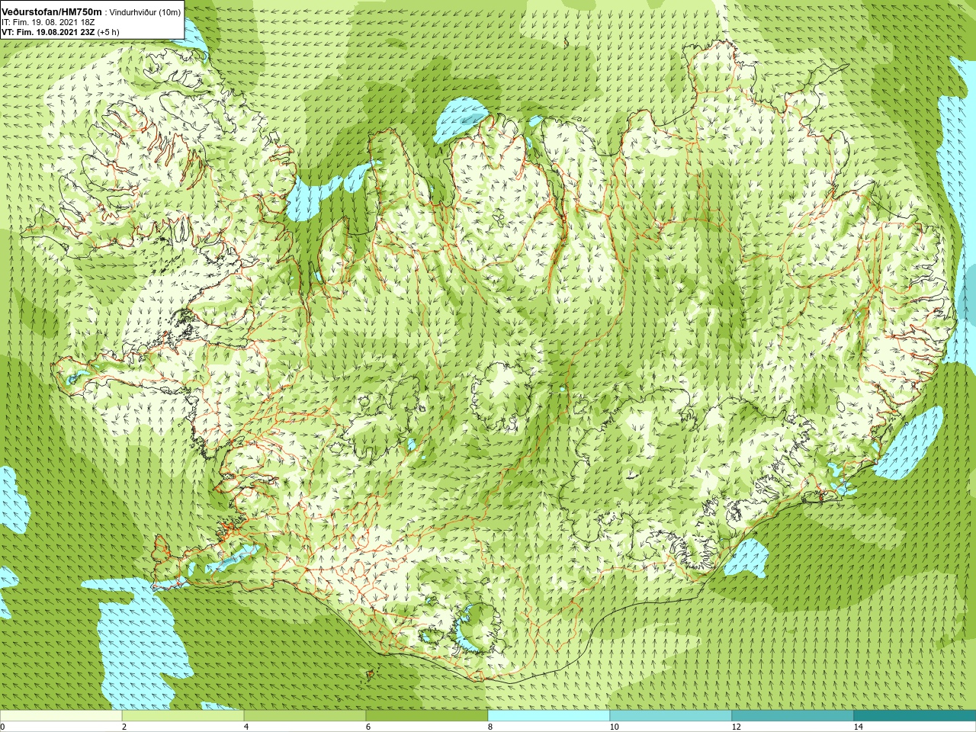Click the Veðurstofan/HM750m title text
Screen dimensions: 976x732
tap(53, 11)
